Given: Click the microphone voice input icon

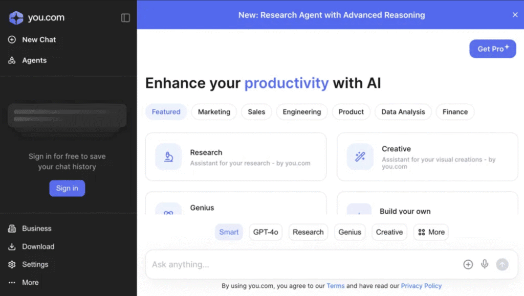Looking at the screenshot, I should 485,264.
